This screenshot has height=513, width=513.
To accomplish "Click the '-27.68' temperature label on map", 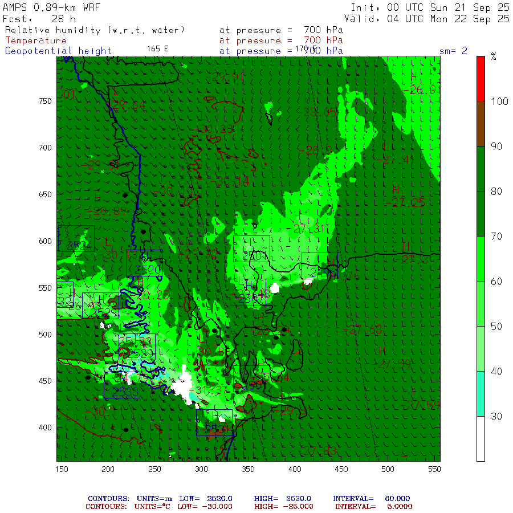I will point(363,330).
